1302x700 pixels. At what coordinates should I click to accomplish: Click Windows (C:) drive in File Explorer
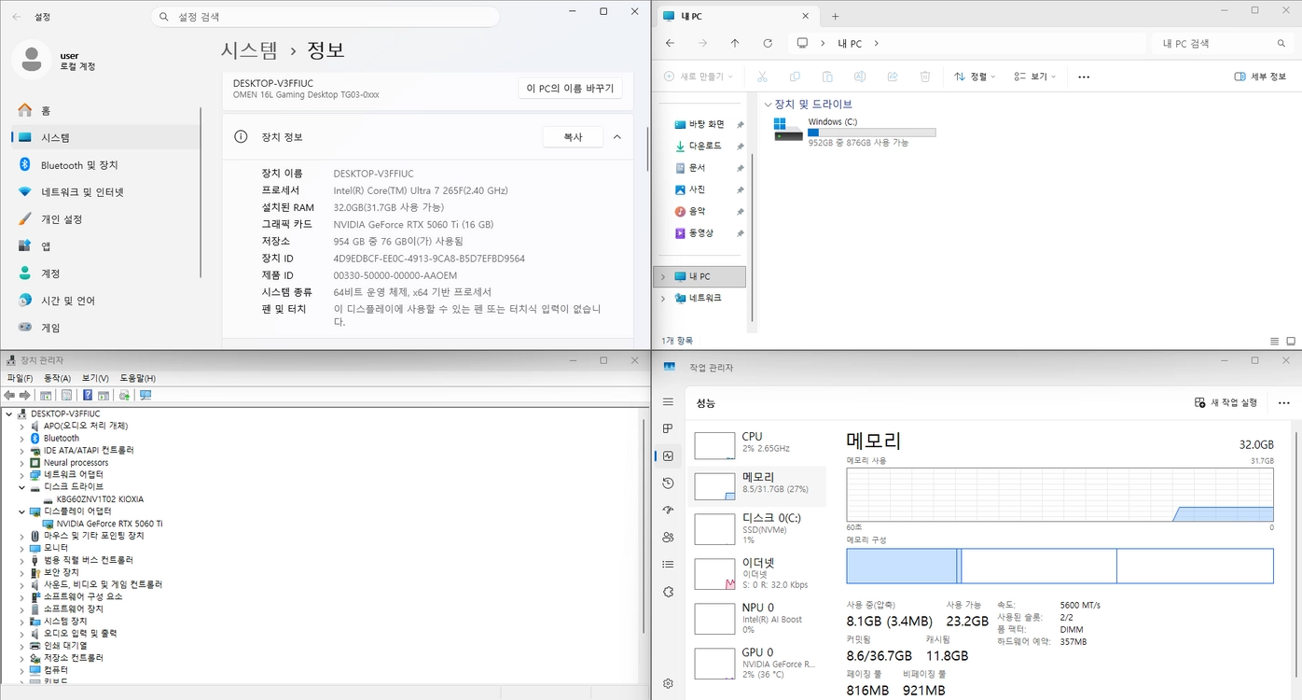[855, 132]
